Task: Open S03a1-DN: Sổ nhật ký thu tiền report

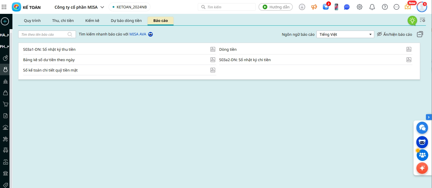Action: click(49, 49)
